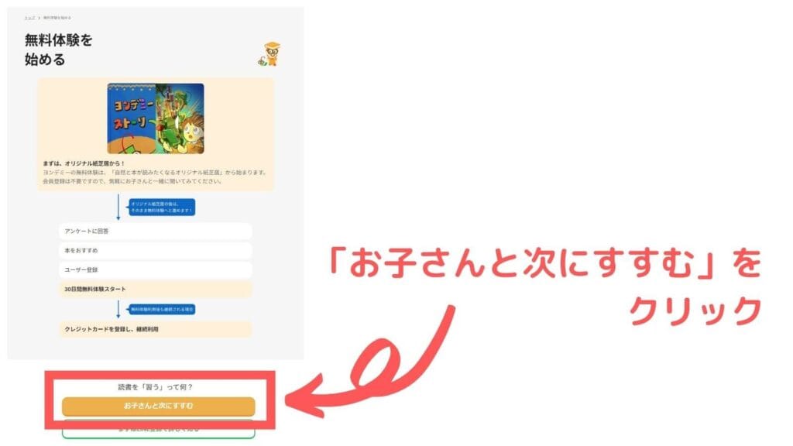
Task: Click the blue 無料体験利用後も継続される場合 bubble
Action: (x=162, y=309)
